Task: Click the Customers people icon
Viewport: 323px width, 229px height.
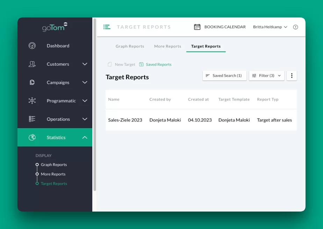Action: pos(32,64)
